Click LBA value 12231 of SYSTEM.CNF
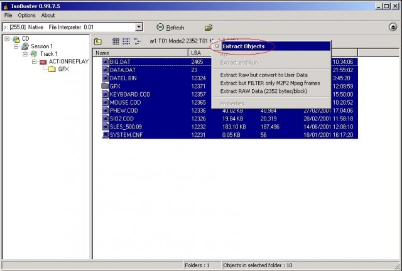 pyautogui.click(x=198, y=135)
